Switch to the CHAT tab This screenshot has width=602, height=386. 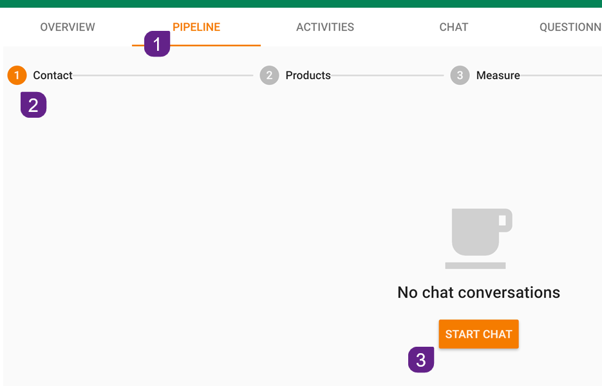tap(454, 27)
